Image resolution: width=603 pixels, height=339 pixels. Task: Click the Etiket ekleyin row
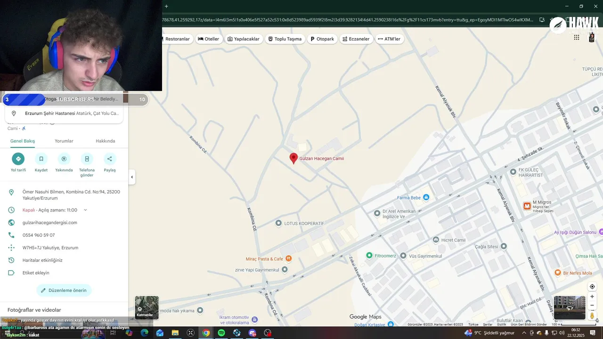click(64, 273)
